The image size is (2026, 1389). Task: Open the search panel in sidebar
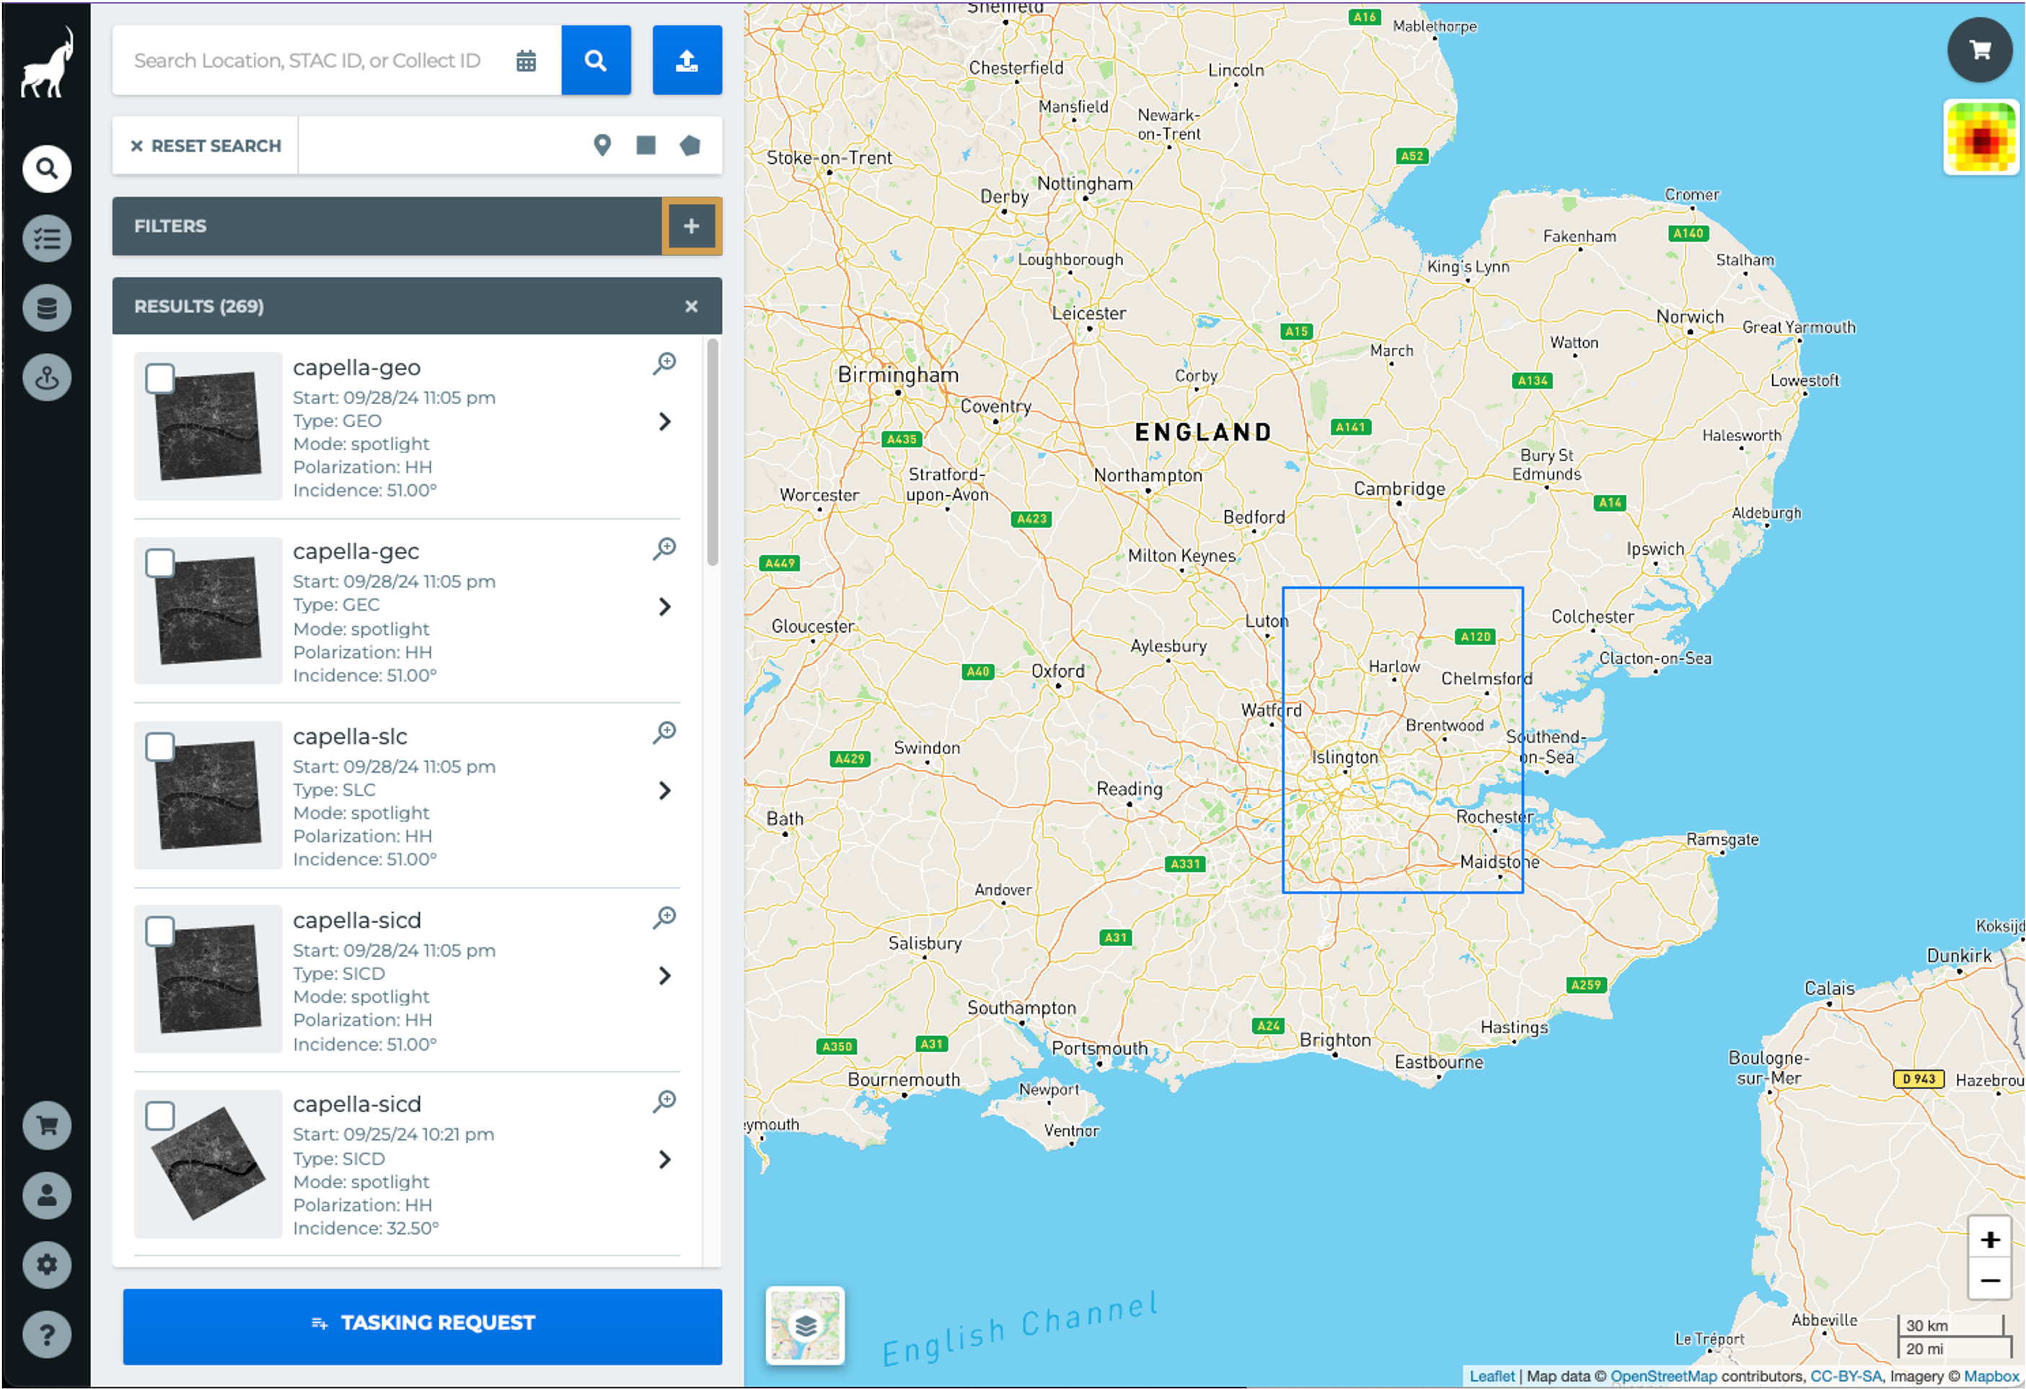[x=47, y=168]
